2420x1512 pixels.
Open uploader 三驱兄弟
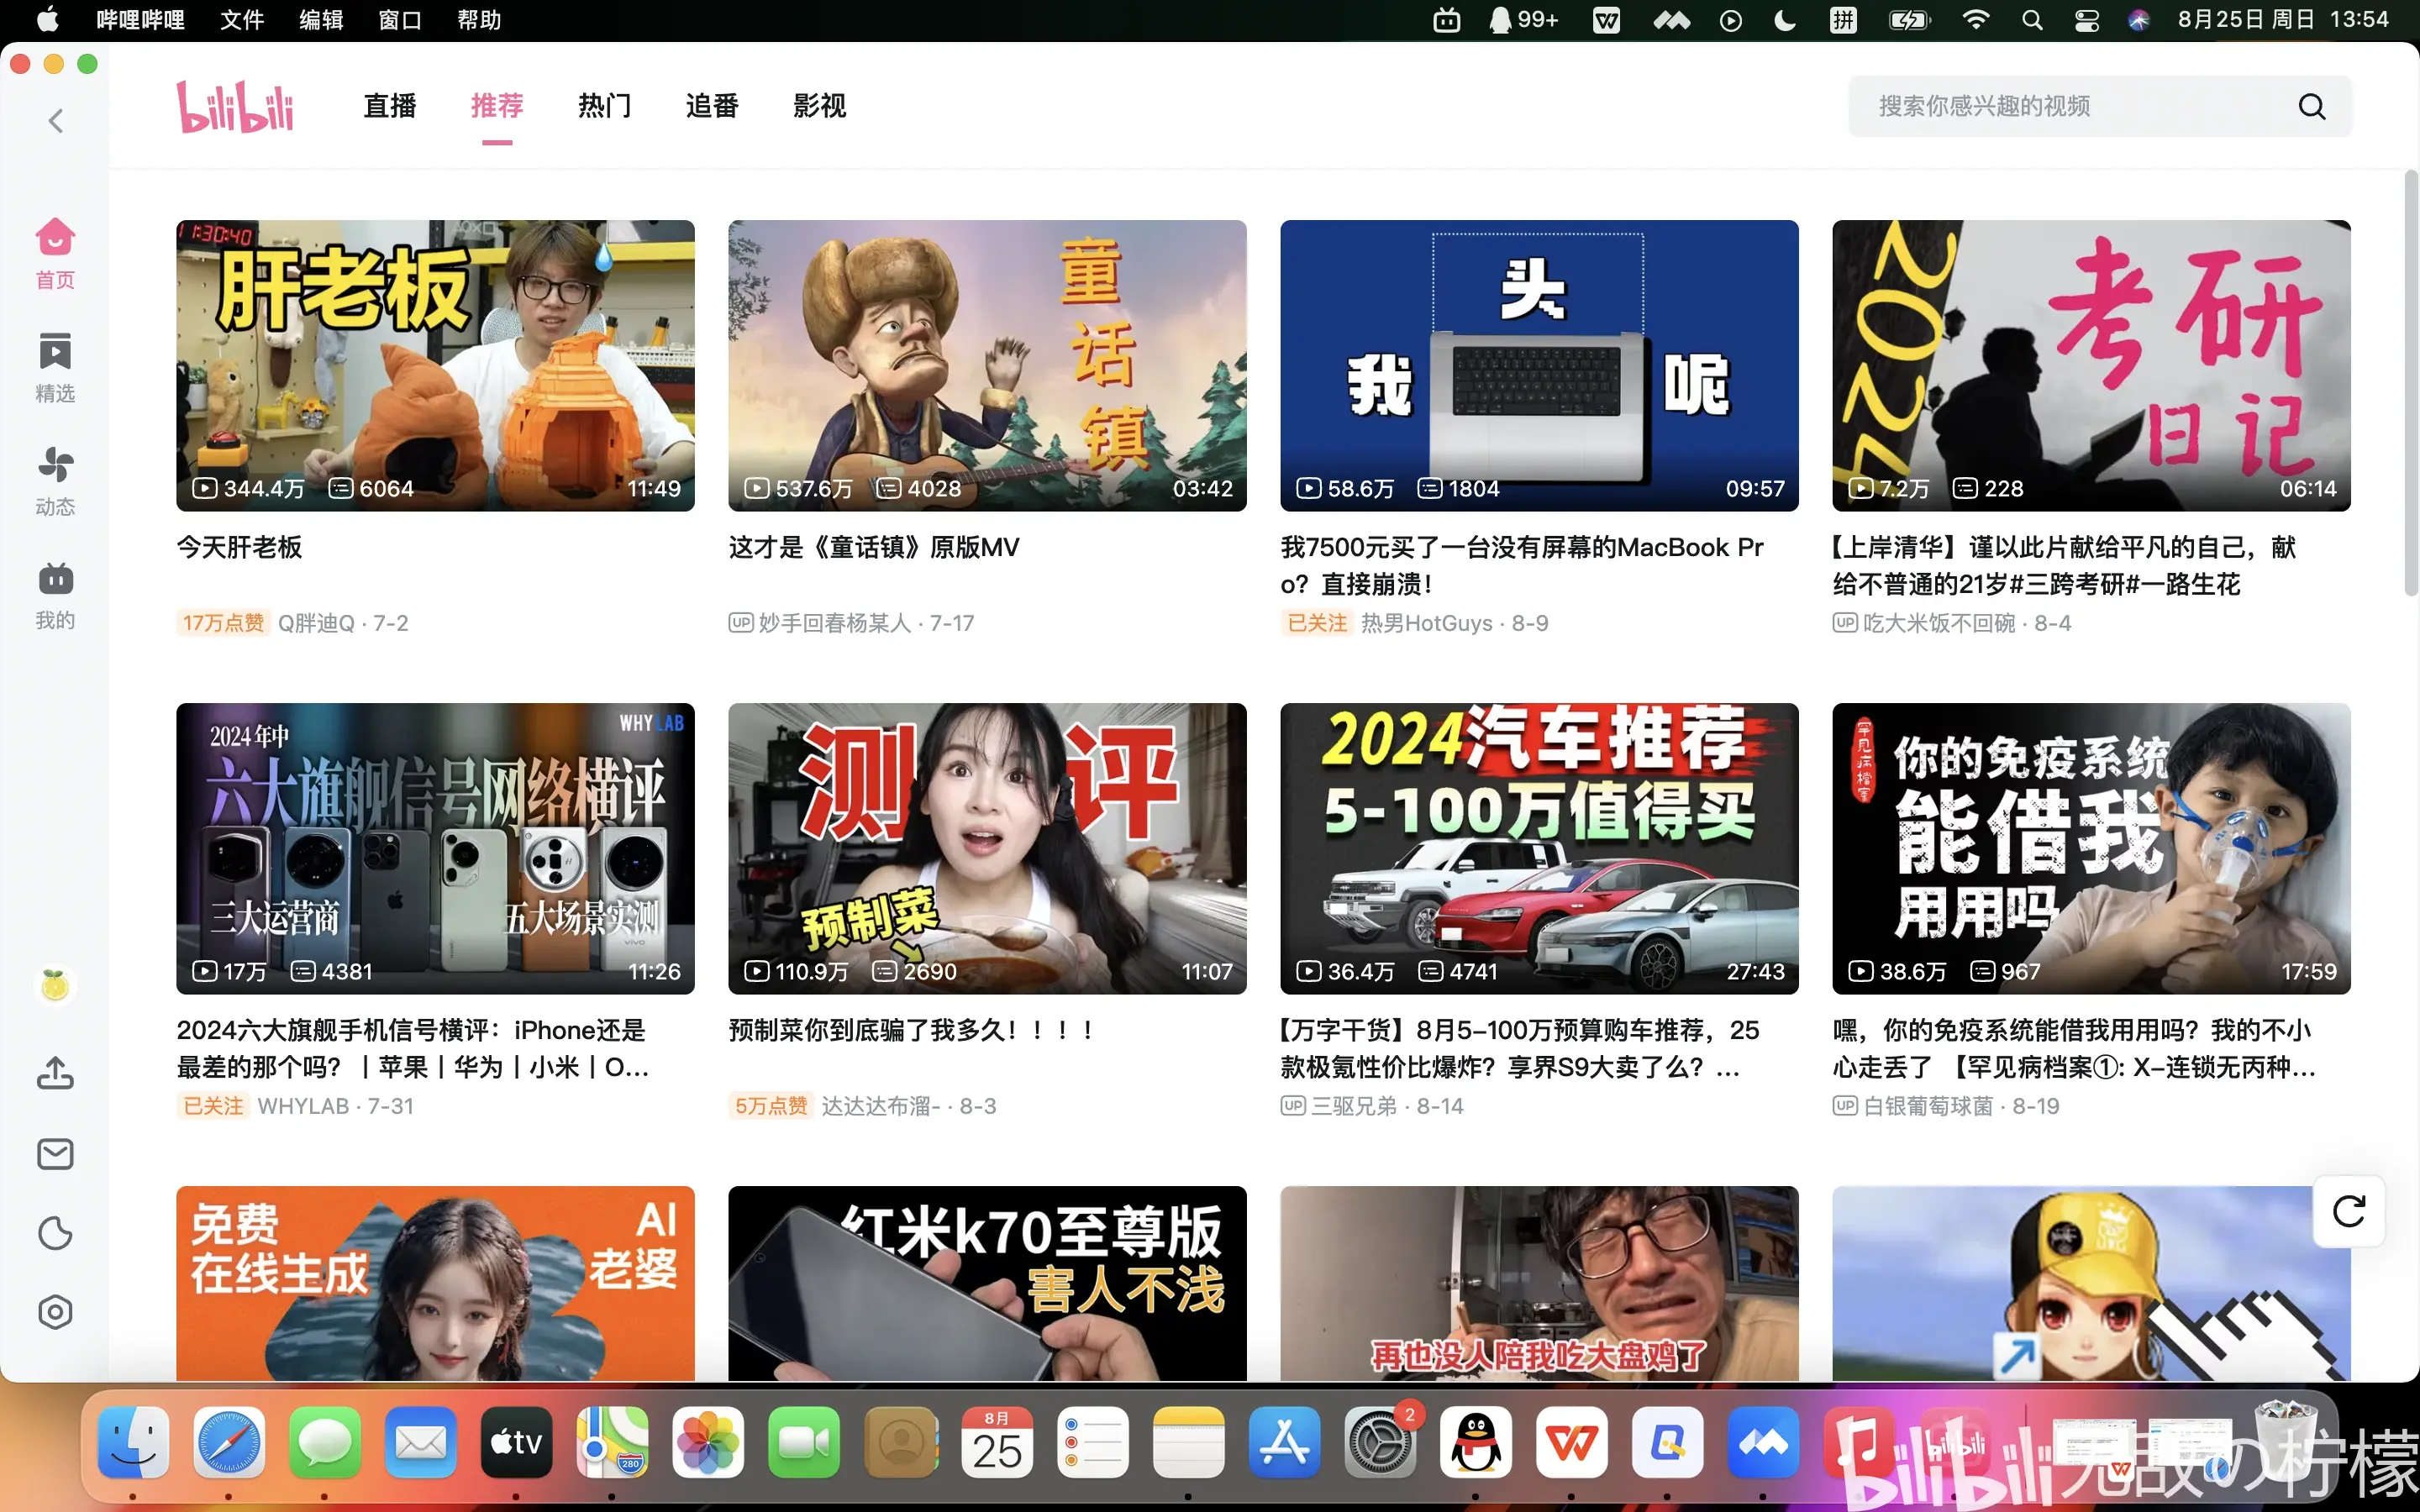1354,1106
